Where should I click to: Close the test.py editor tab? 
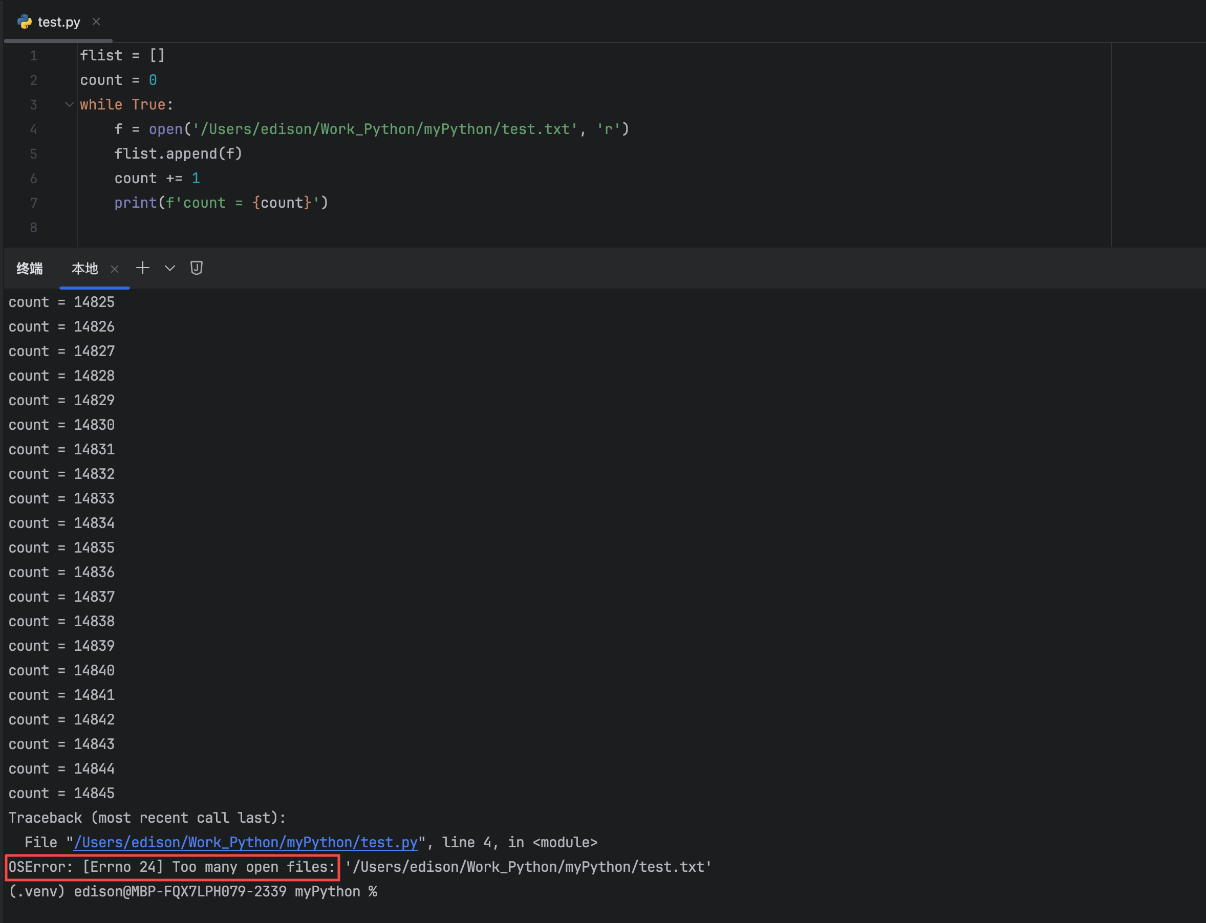point(96,21)
